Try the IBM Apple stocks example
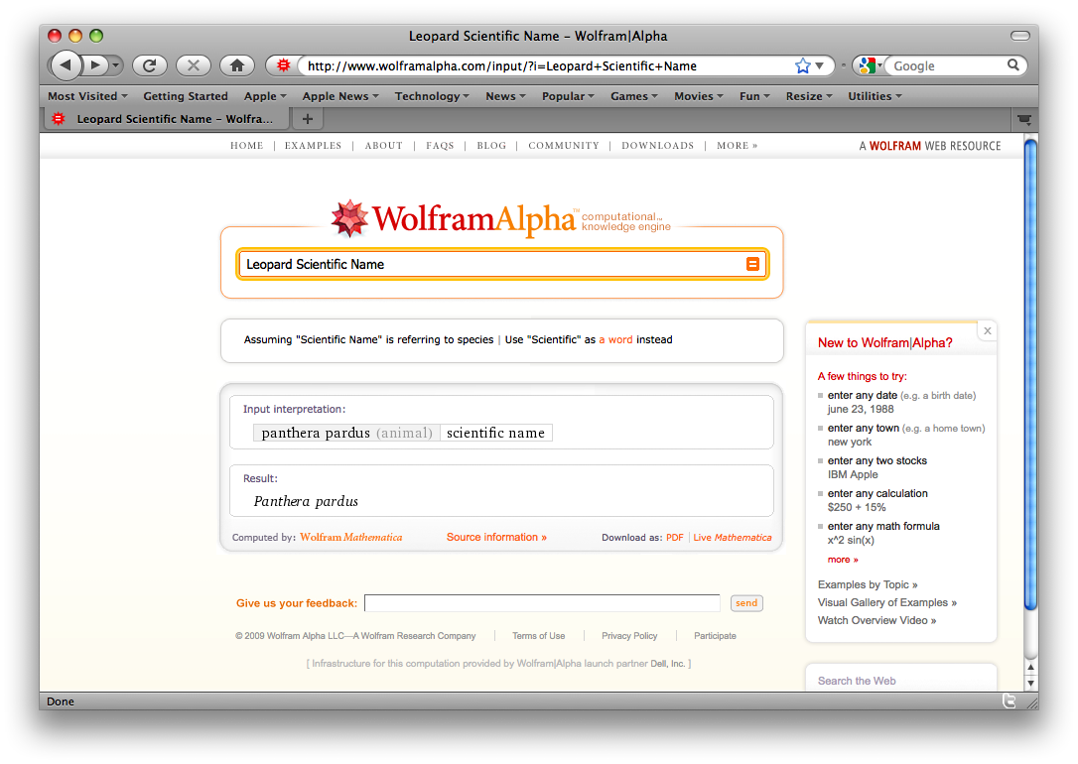This screenshot has width=1078, height=764. coord(853,474)
